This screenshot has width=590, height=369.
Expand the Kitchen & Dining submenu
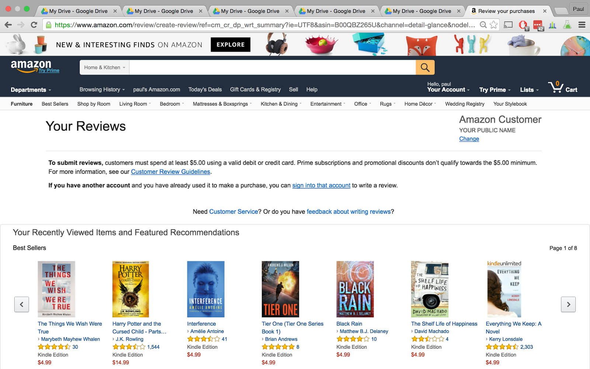point(281,104)
